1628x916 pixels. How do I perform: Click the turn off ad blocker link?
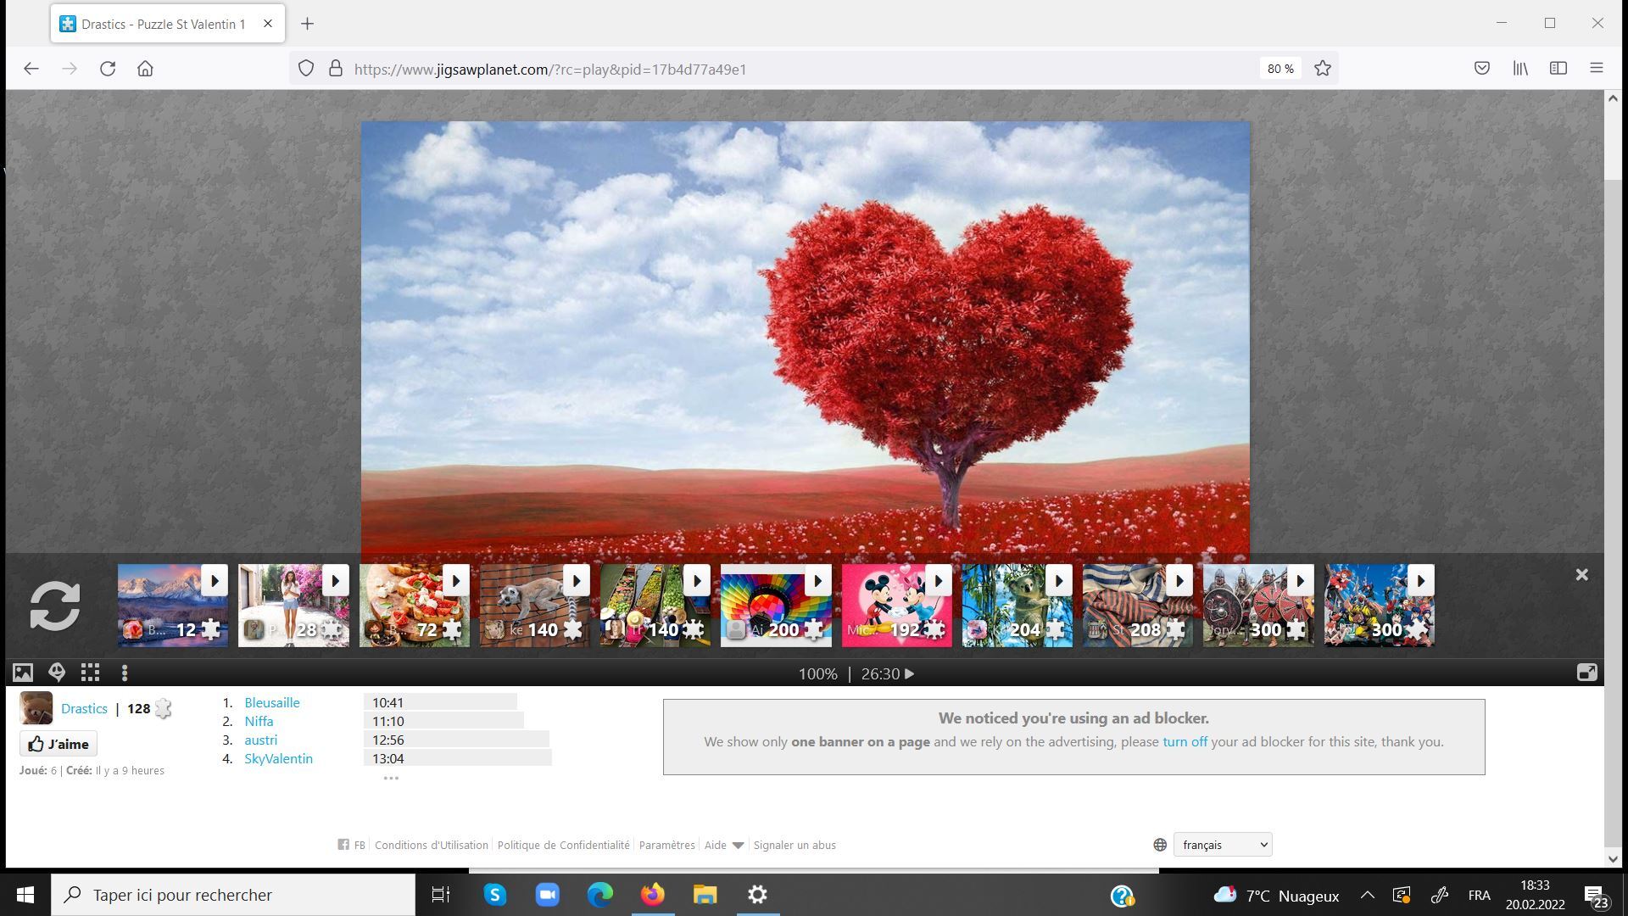coord(1185,741)
